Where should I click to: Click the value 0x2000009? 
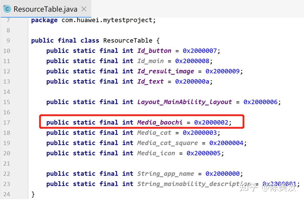(x=223, y=71)
